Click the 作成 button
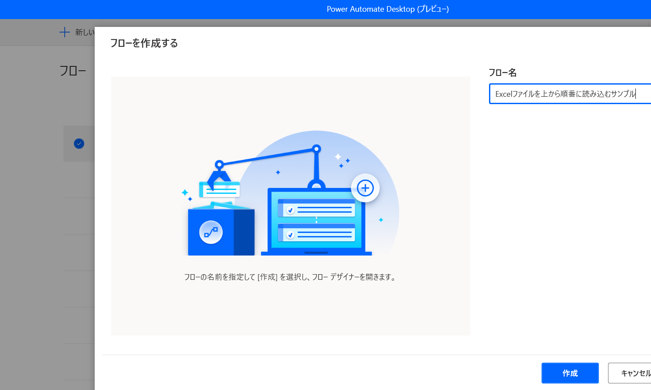 point(570,373)
